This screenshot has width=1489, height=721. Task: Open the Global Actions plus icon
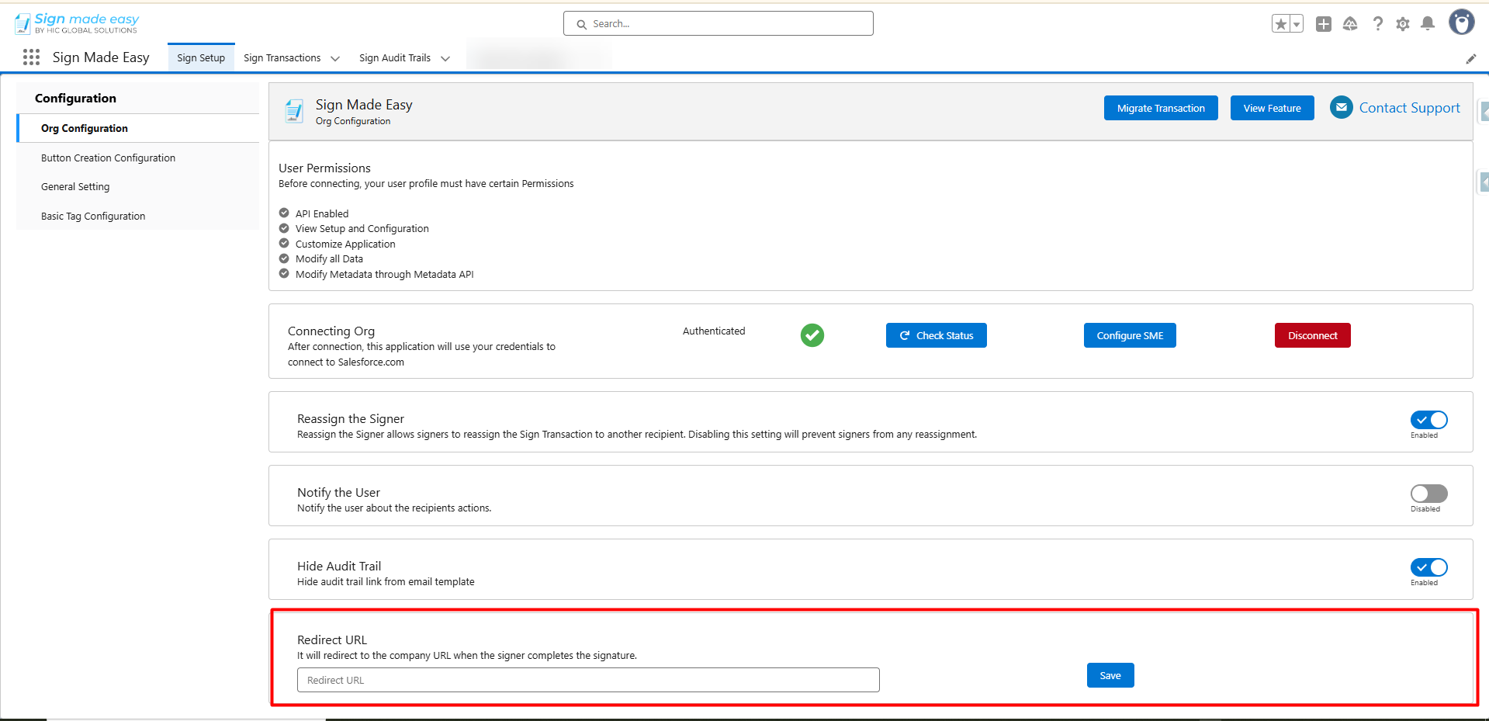pos(1324,24)
